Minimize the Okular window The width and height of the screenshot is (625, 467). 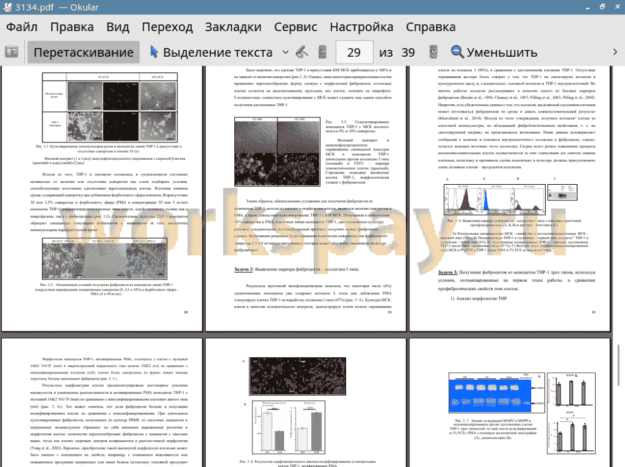tap(588, 7)
